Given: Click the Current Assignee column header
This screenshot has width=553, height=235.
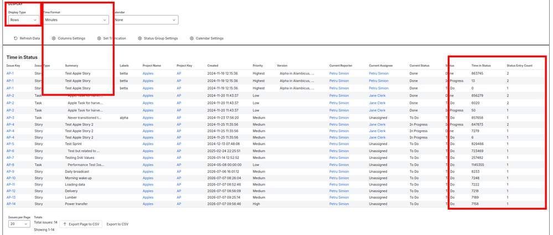Looking at the screenshot, I should coord(380,66).
